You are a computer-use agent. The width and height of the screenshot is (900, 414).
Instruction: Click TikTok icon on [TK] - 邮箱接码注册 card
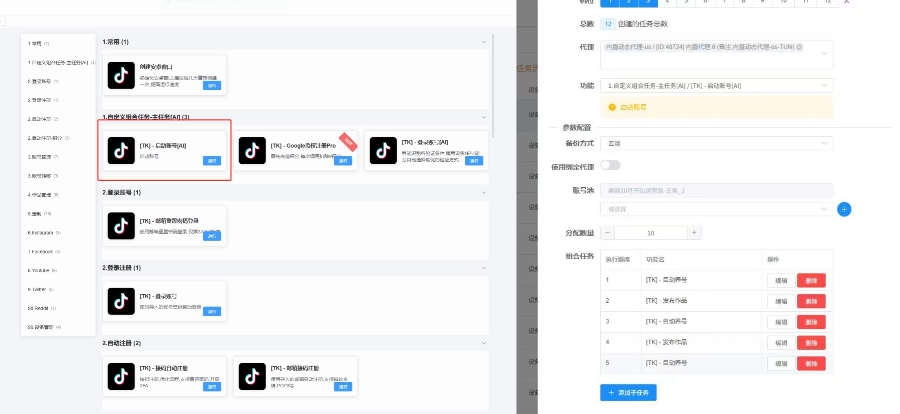(252, 377)
